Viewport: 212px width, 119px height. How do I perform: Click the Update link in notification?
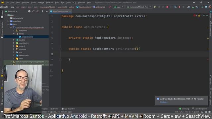[x=164, y=102]
